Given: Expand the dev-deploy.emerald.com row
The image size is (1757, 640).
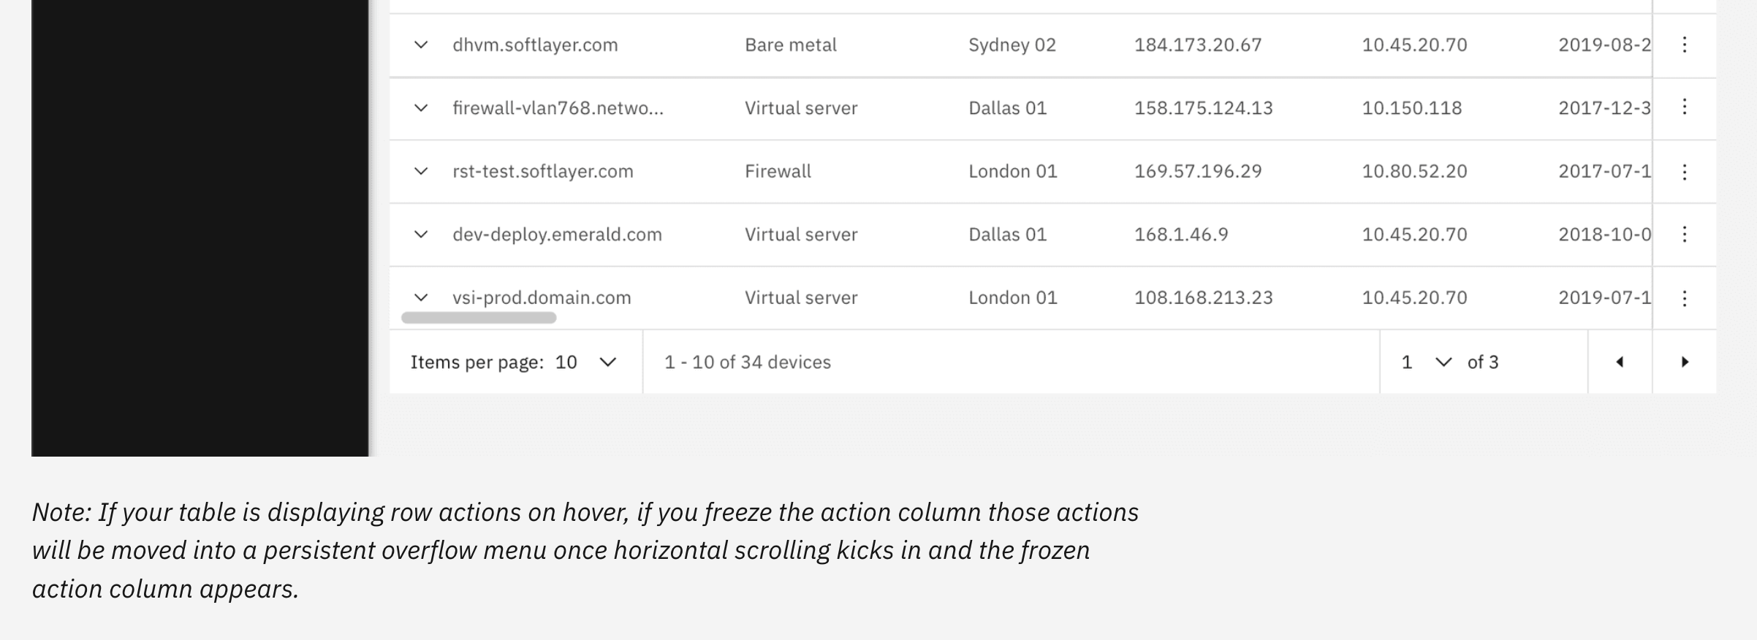Looking at the screenshot, I should (421, 235).
